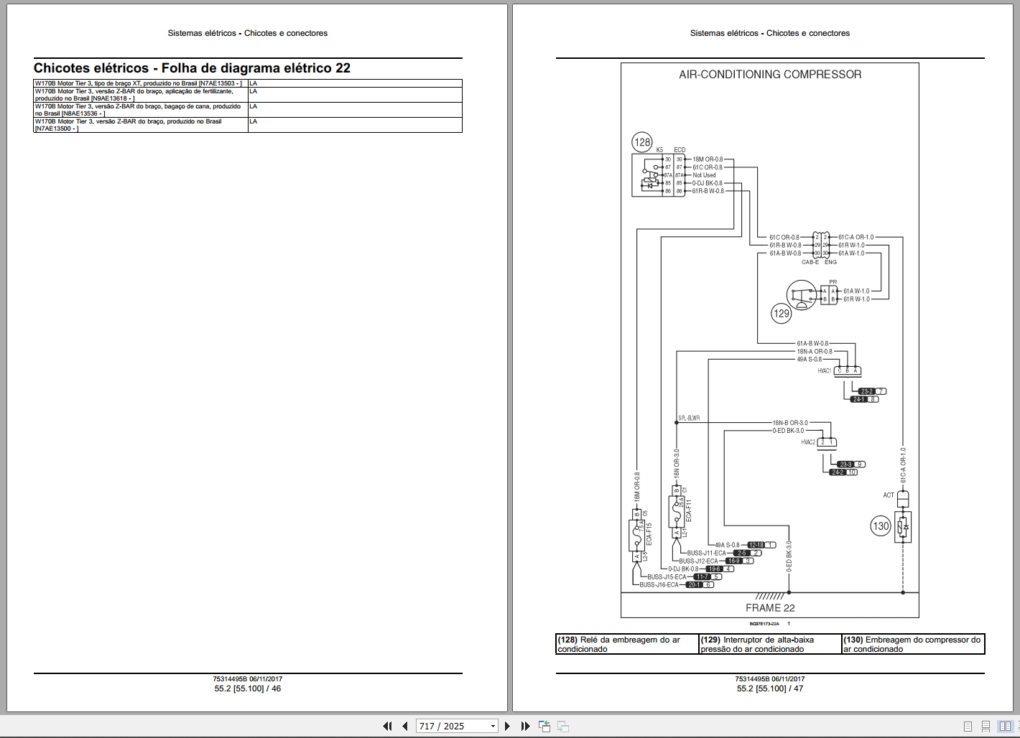Click the right page header 'Sistemas elétricos - Chicotes e conectores'
The height and width of the screenshot is (738, 1020).
click(770, 33)
